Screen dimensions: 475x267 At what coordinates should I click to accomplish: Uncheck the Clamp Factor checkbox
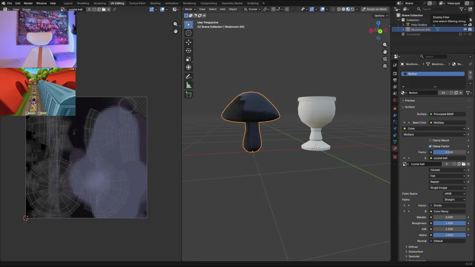(x=430, y=146)
